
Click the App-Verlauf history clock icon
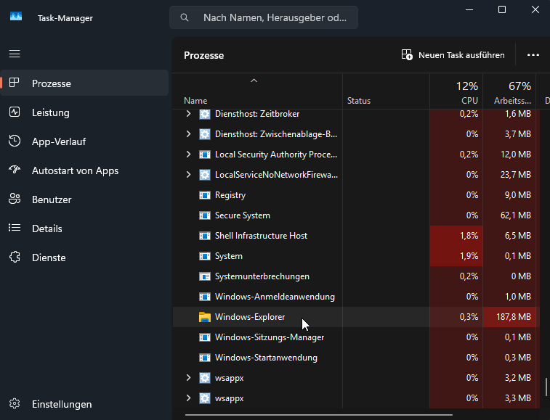pyautogui.click(x=15, y=141)
